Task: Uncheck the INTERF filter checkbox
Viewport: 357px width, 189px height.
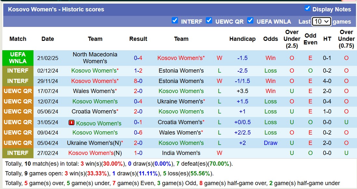Action: pyautogui.click(x=175, y=20)
